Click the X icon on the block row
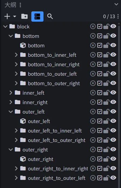121x188 pixels. click(x=93, y=27)
